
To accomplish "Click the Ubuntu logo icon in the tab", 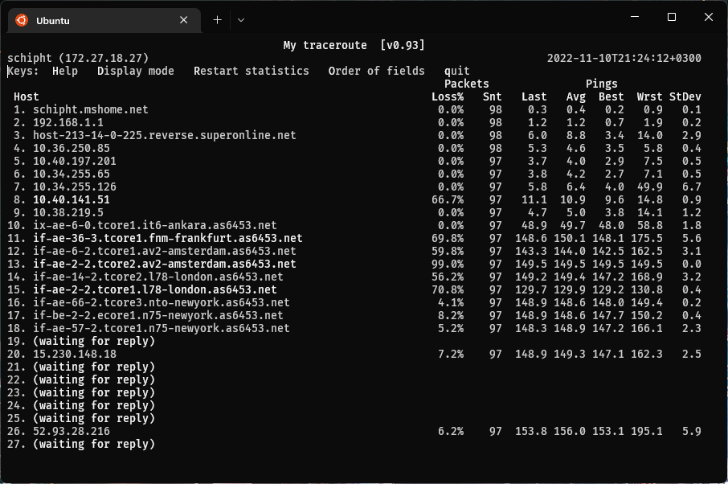I will (22, 20).
